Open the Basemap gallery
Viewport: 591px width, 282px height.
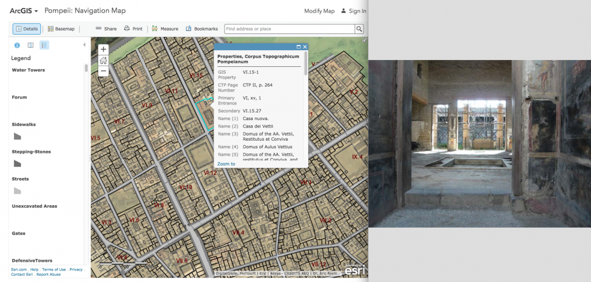point(61,29)
